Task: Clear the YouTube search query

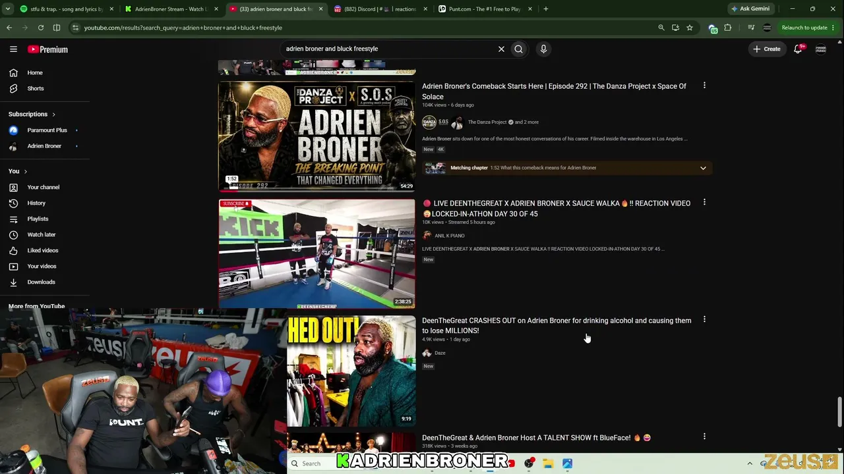Action: (501, 49)
